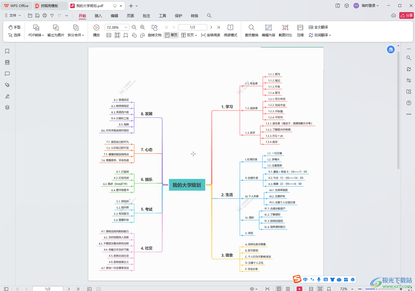Open the thumbnail panel in left sidebar

click(7, 62)
